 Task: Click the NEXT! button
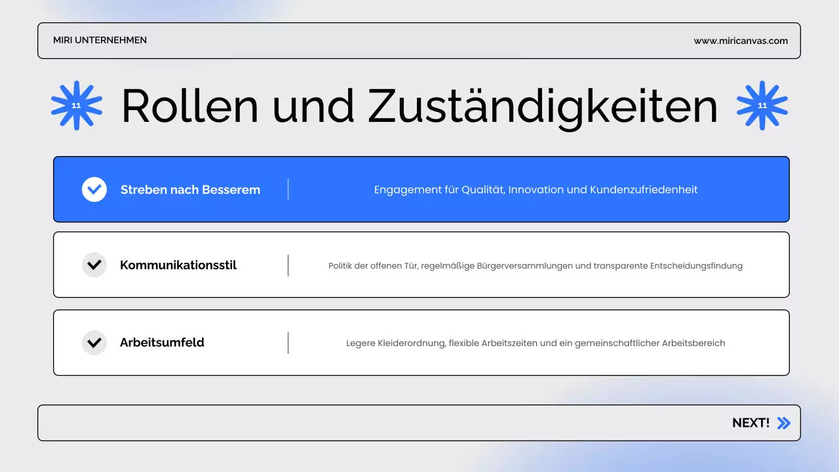(x=751, y=423)
